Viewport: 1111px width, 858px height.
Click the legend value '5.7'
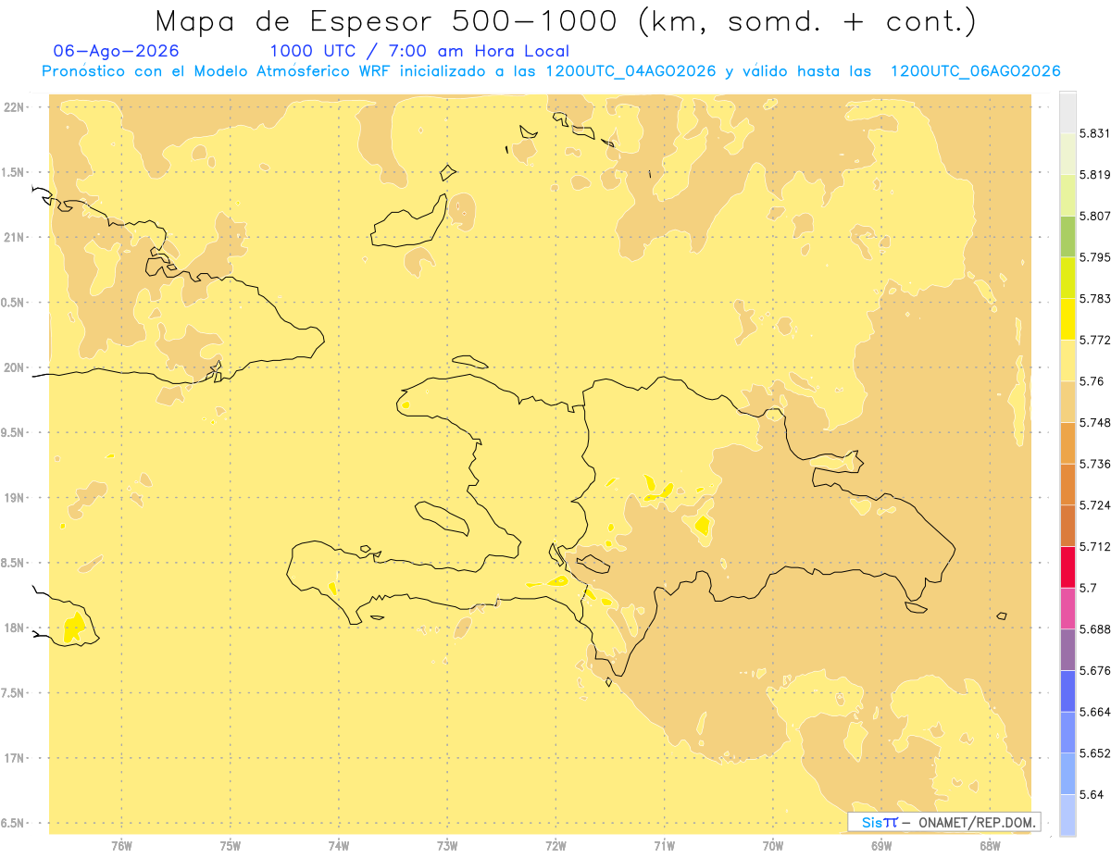[x=1088, y=588]
